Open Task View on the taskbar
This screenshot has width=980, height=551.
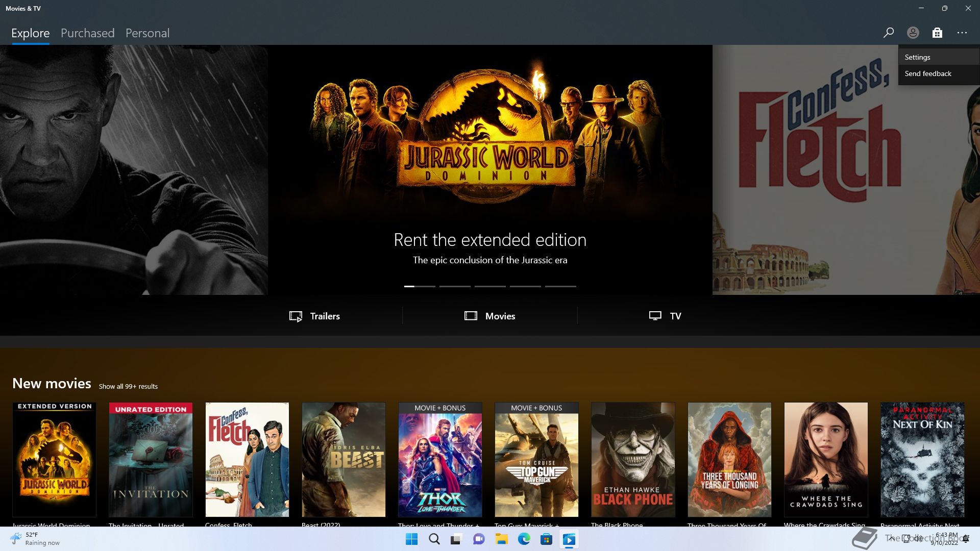[x=456, y=539]
